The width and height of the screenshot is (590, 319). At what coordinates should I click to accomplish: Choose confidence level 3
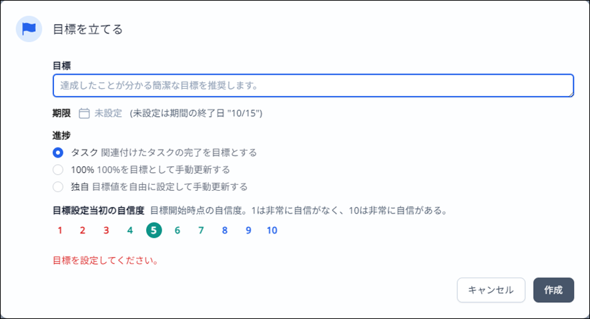pyautogui.click(x=106, y=230)
